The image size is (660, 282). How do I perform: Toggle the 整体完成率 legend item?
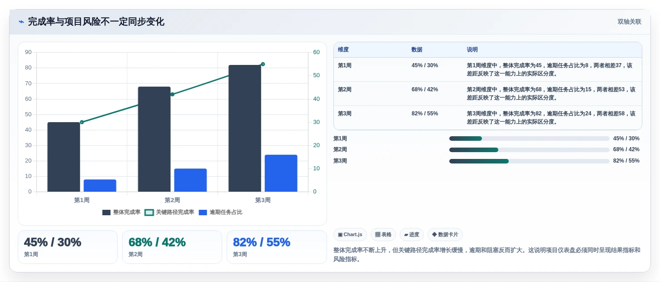click(x=121, y=212)
